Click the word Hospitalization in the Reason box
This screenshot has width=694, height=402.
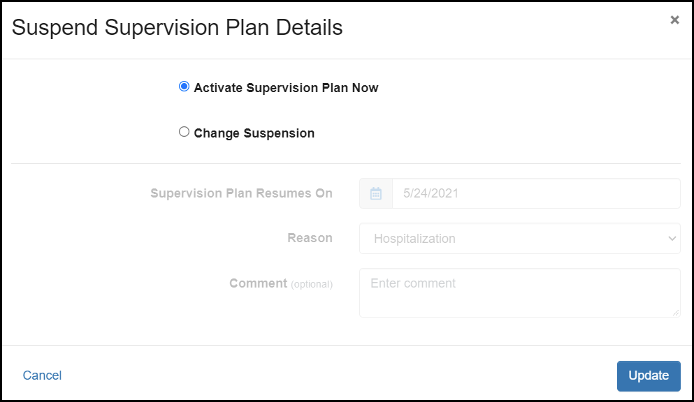[414, 239]
